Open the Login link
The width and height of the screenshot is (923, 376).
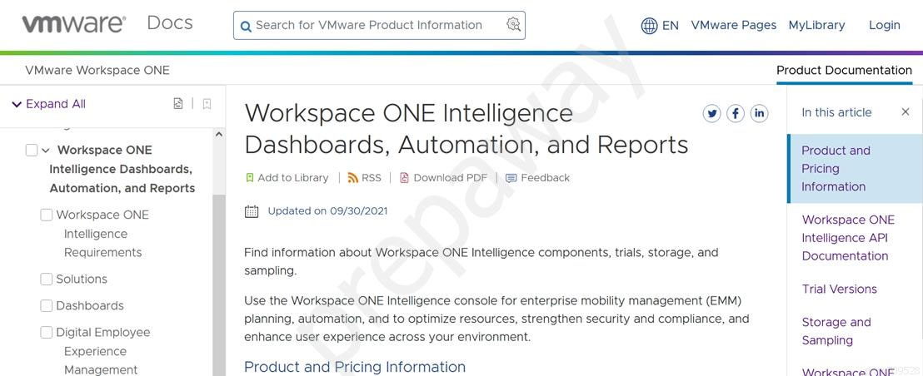coord(884,25)
